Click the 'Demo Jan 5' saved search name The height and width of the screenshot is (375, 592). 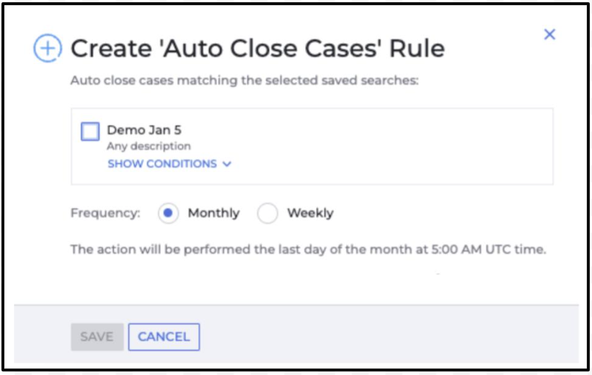coord(144,130)
